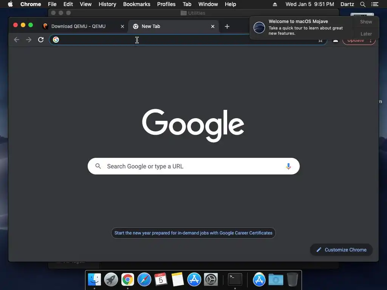Launch Safari from the Dock
This screenshot has height=290, width=387.
144,279
